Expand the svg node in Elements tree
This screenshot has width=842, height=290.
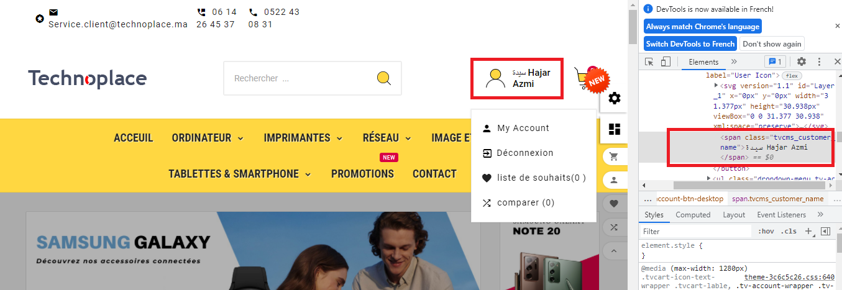point(716,85)
